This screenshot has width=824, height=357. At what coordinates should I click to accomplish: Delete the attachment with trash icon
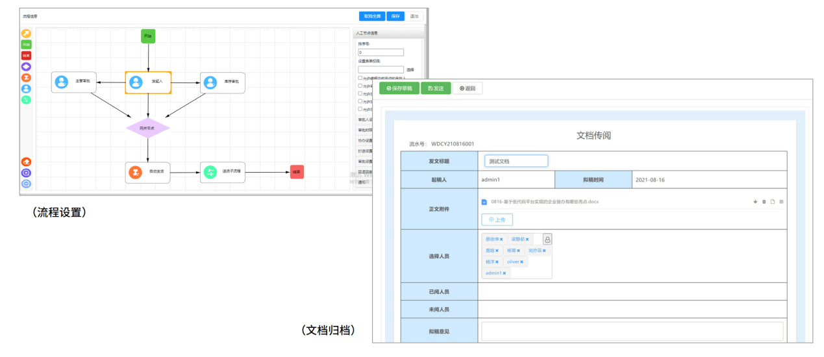click(x=764, y=202)
